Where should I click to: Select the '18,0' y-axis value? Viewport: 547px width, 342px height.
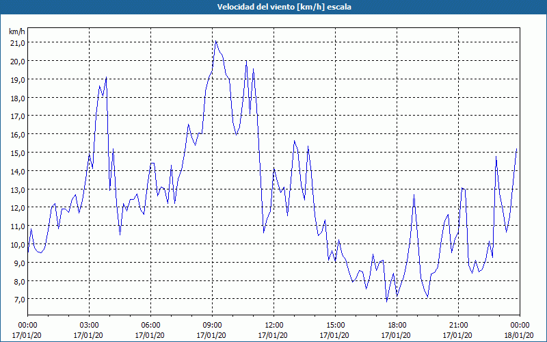coord(18,98)
